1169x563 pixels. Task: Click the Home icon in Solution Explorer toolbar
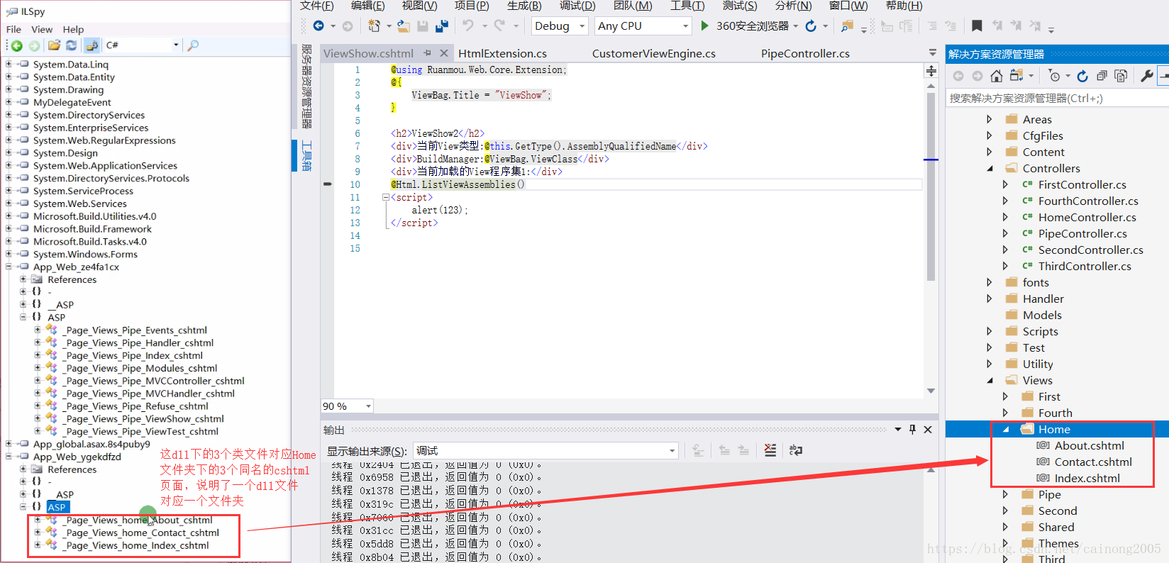pyautogui.click(x=997, y=76)
